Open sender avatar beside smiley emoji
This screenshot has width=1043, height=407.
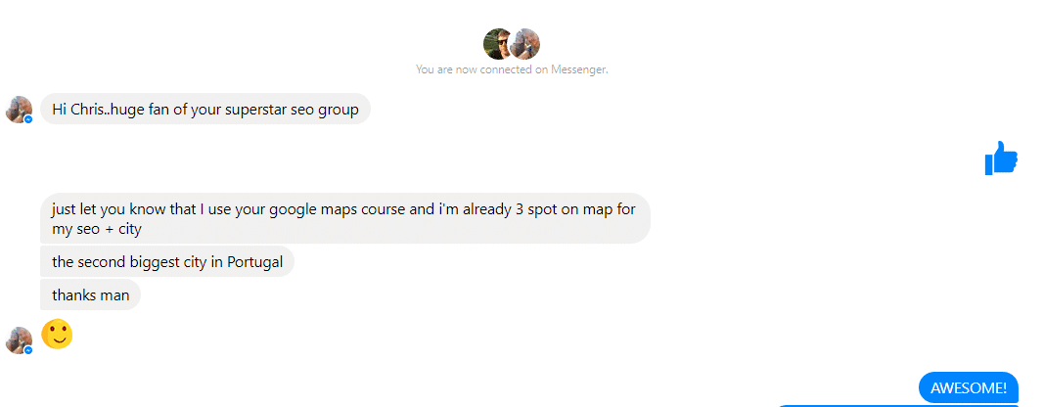pyautogui.click(x=20, y=340)
